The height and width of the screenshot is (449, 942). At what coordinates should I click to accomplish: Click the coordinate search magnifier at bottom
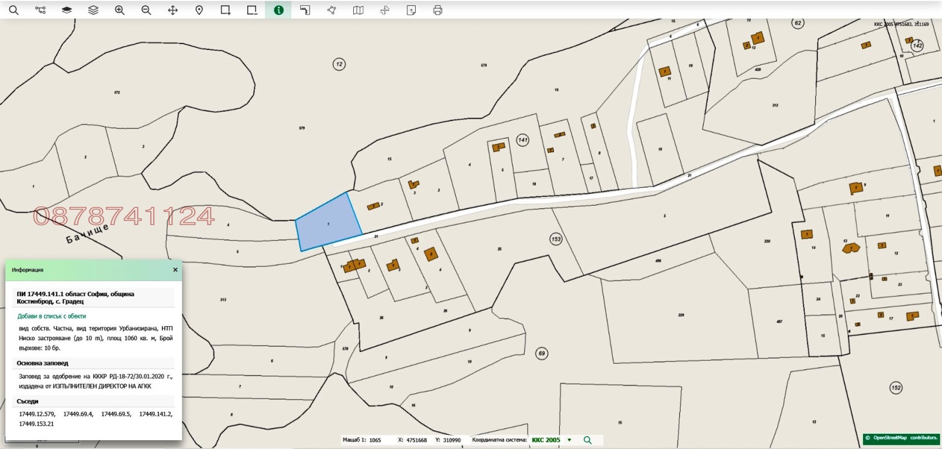click(587, 440)
